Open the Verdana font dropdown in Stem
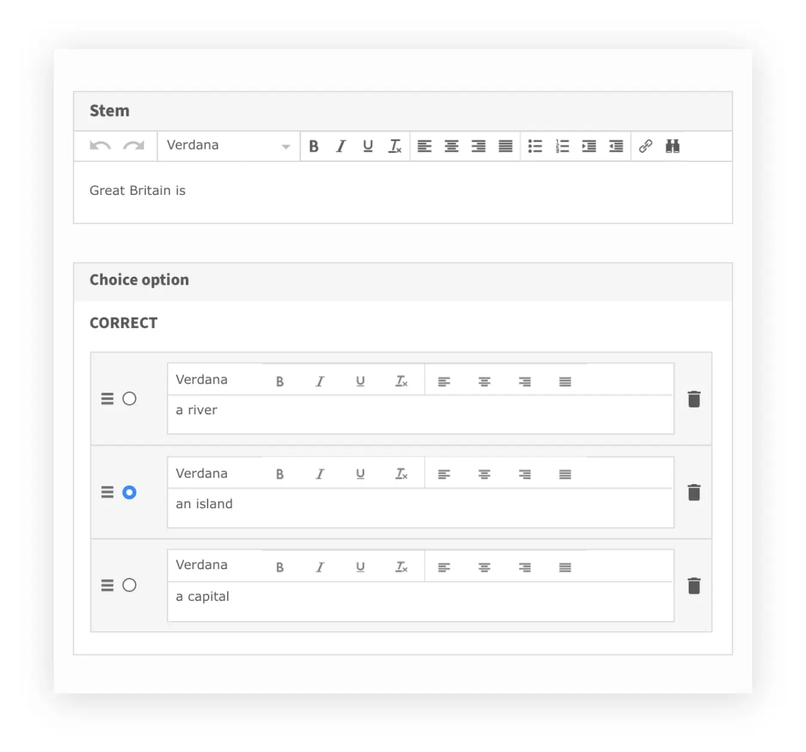806x752 pixels. tap(228, 146)
